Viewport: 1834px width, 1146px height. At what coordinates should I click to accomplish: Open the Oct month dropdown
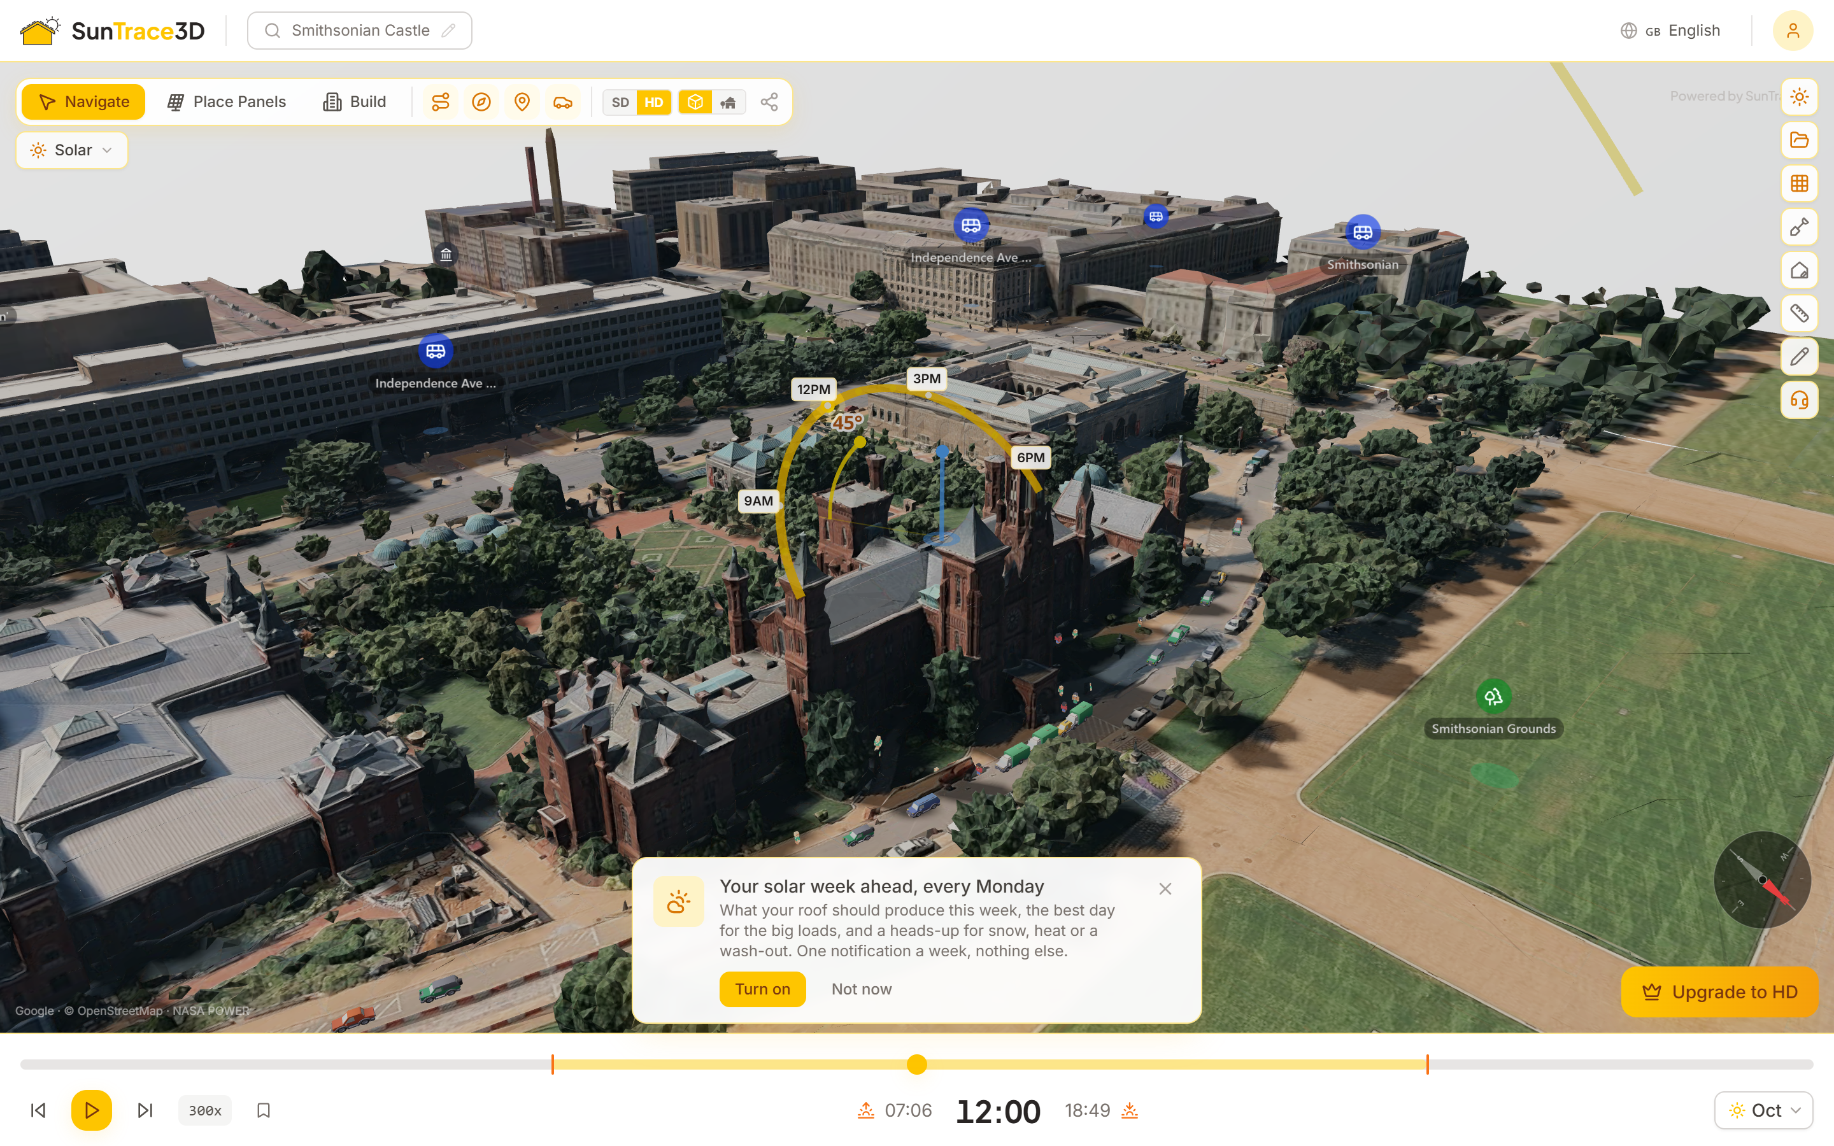pyautogui.click(x=1763, y=1110)
